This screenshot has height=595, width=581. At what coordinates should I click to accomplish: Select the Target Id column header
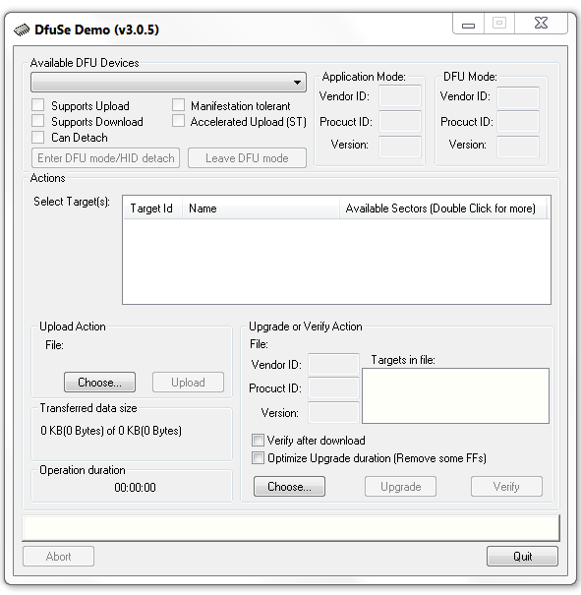(152, 208)
